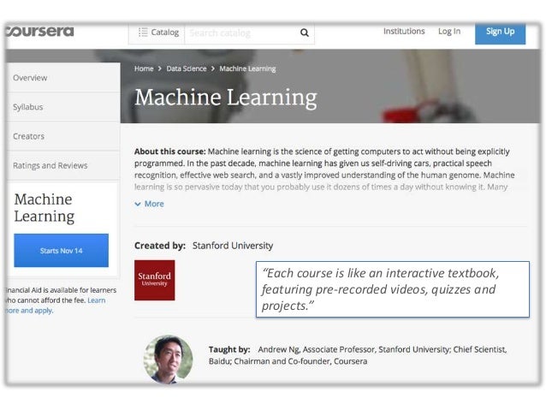Viewport: 546px width, 410px height.
Task: Expand the course description with More
Action: 150,204
